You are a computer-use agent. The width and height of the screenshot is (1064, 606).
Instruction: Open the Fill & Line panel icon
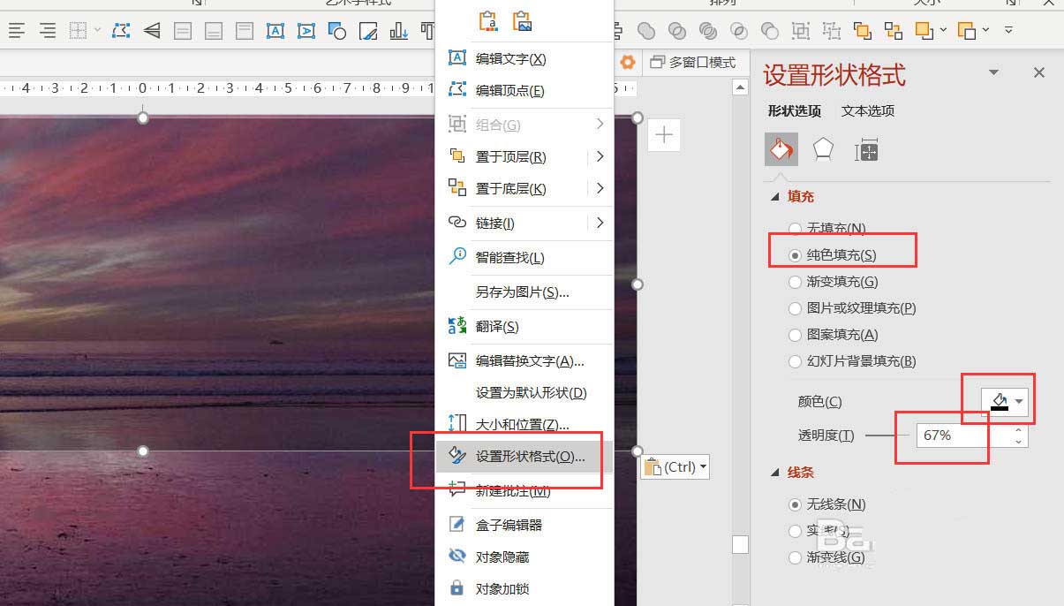point(781,150)
